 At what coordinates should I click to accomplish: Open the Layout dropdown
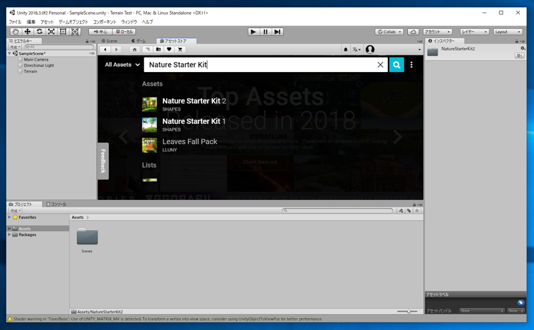[x=508, y=31]
